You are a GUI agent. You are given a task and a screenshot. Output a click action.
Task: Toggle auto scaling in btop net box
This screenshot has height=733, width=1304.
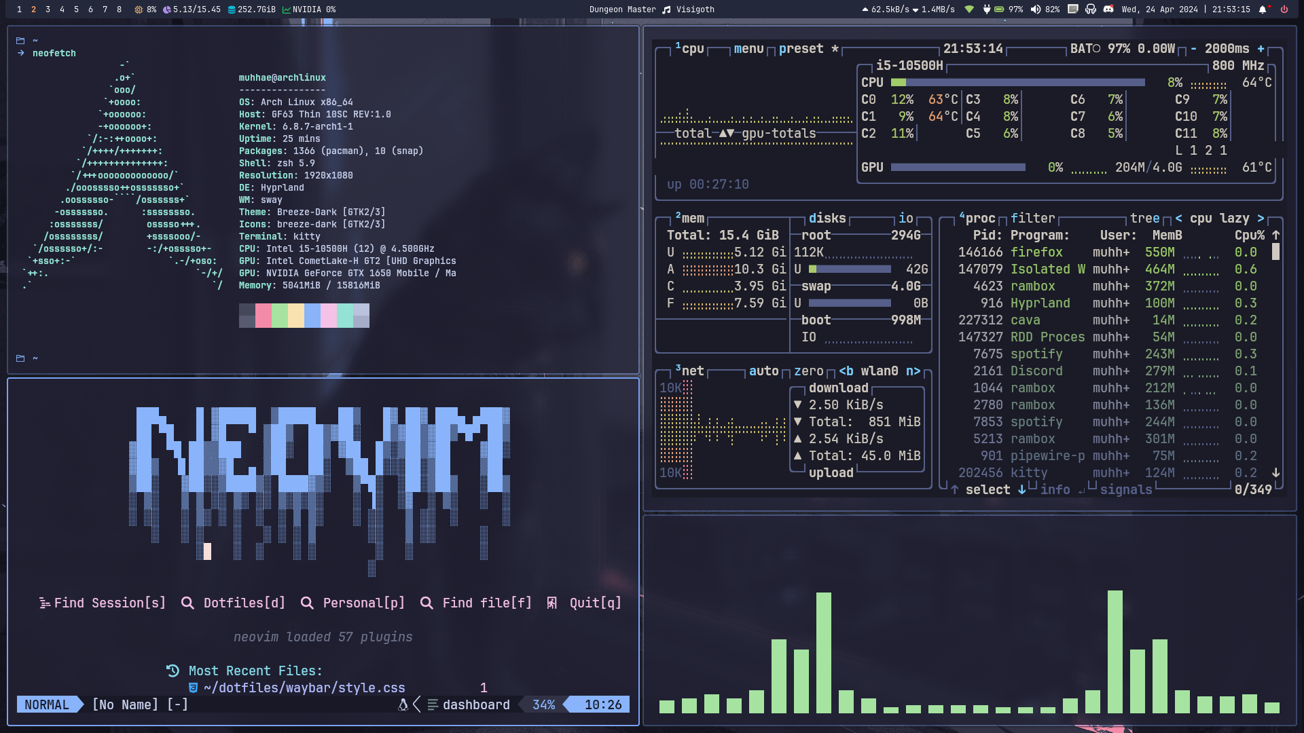tap(764, 371)
